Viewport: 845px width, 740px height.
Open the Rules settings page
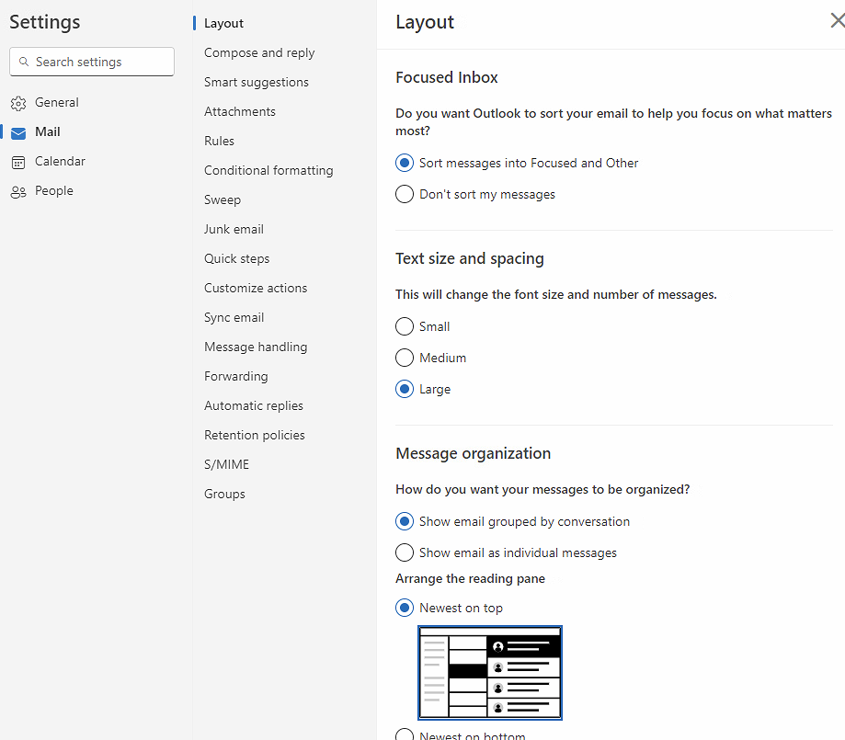(x=219, y=141)
